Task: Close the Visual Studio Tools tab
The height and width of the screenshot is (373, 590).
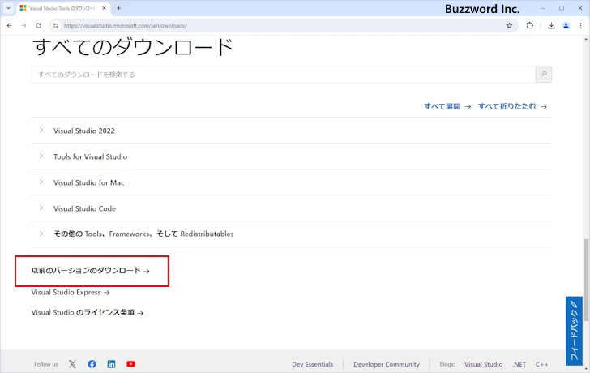Action: (x=105, y=8)
